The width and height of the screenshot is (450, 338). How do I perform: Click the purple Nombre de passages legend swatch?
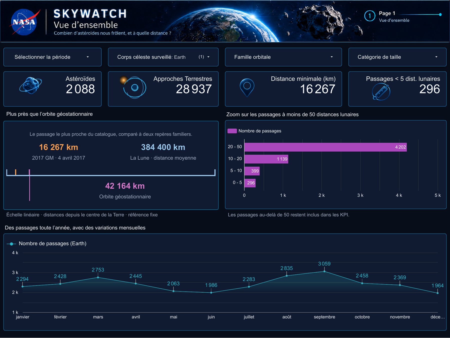tap(232, 131)
